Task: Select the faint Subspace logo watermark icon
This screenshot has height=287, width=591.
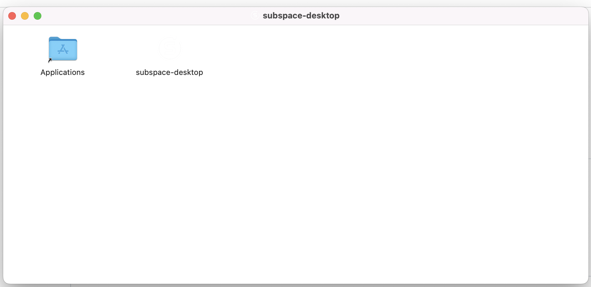Action: click(x=169, y=48)
